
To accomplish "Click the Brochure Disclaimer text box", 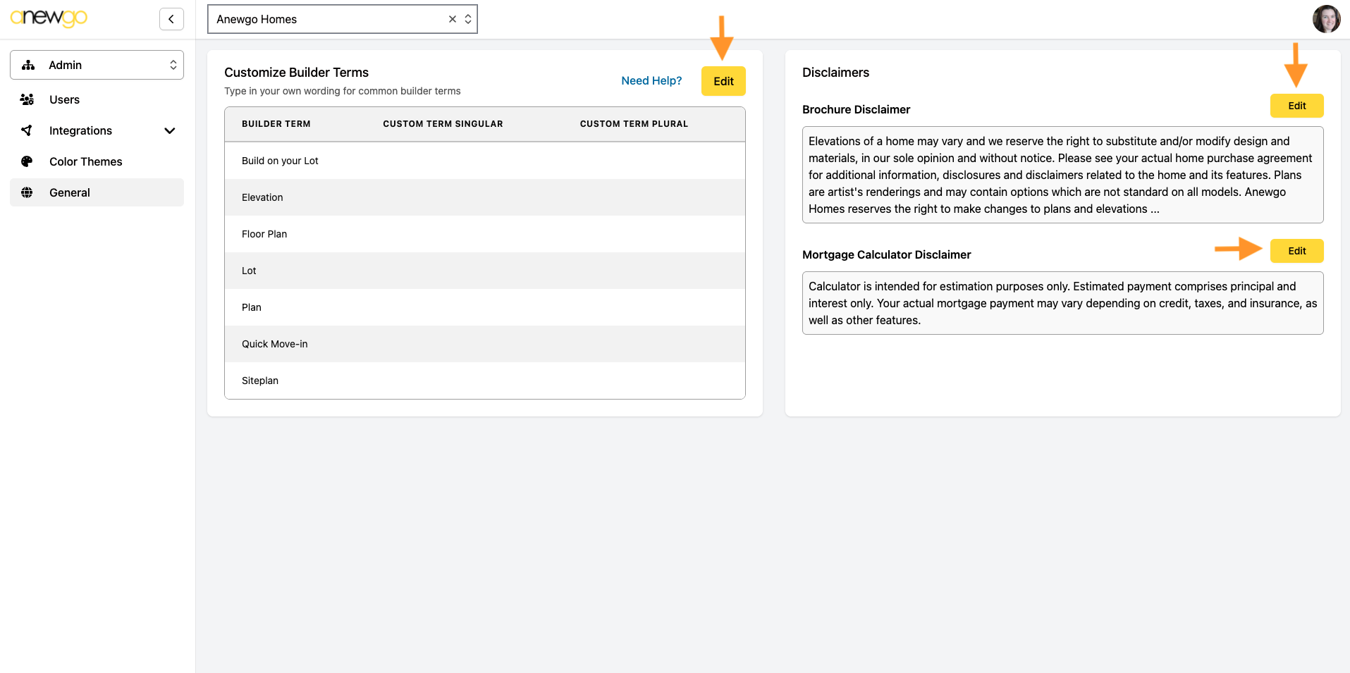I will (1062, 175).
